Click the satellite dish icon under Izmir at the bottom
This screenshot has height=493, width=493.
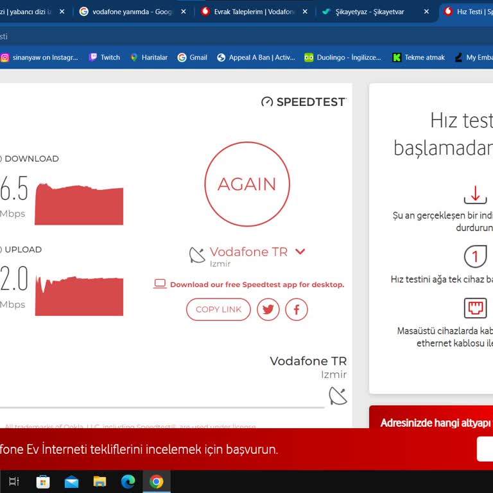338,396
